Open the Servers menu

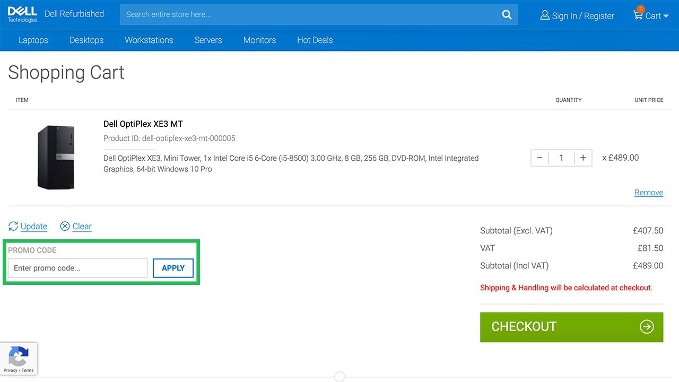[x=208, y=40]
